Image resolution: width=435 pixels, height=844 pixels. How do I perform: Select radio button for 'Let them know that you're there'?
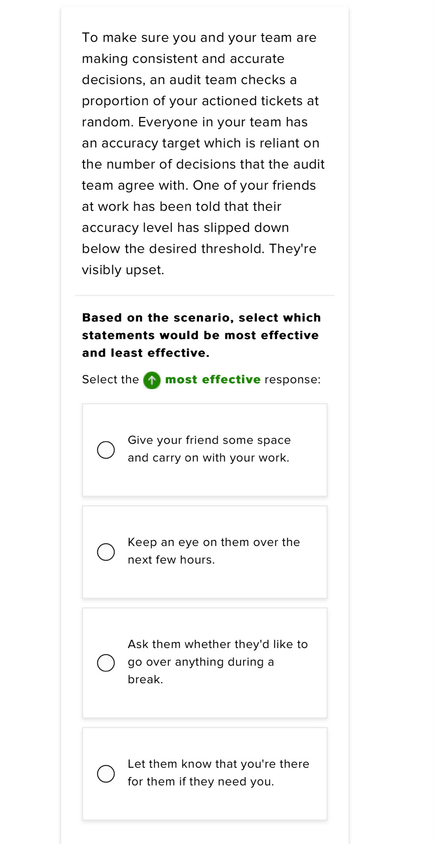click(105, 773)
